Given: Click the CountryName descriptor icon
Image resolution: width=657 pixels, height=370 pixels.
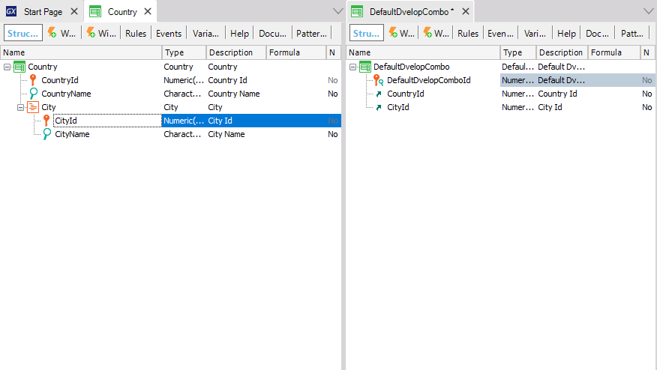Looking at the screenshot, I should click(x=34, y=94).
